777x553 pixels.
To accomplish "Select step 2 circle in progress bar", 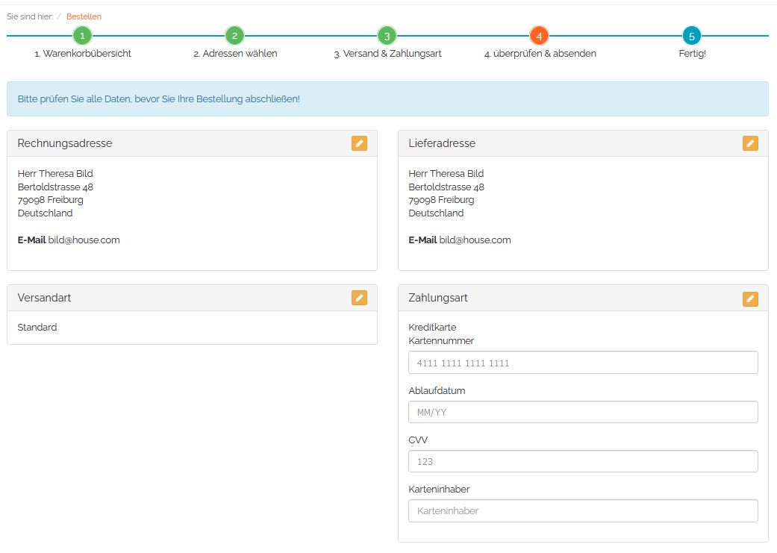I will (234, 35).
